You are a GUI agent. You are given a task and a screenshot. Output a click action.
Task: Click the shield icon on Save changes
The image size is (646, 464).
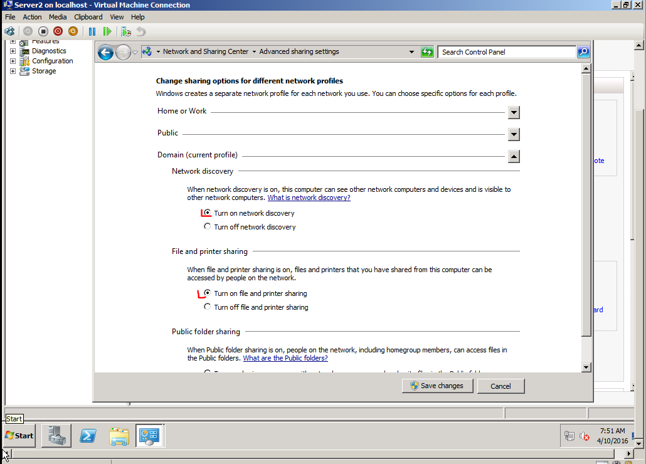pos(415,386)
